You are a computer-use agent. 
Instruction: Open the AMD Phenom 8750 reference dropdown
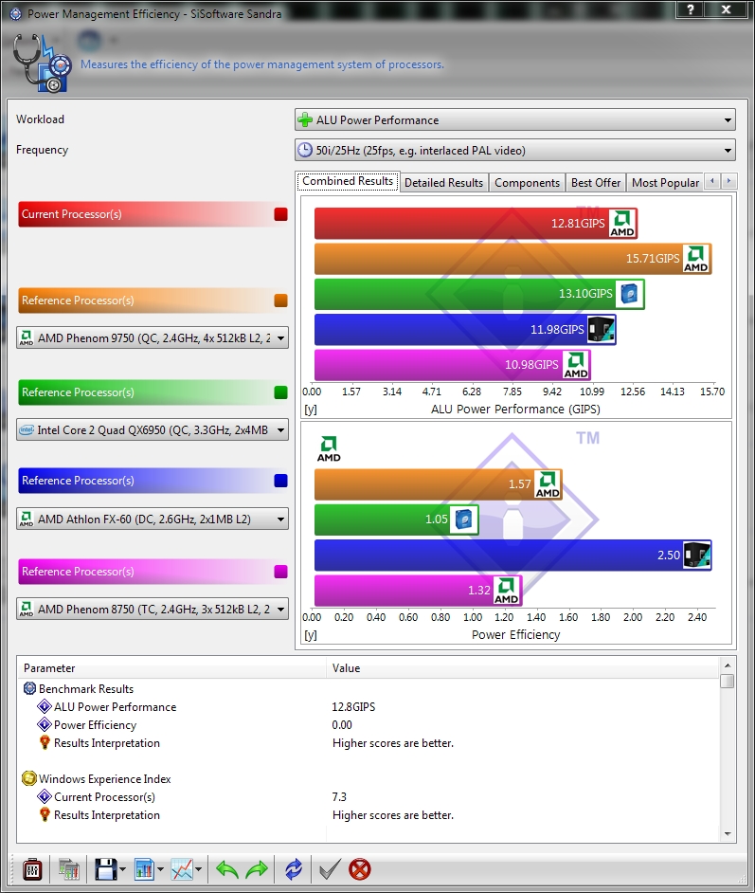pos(153,609)
